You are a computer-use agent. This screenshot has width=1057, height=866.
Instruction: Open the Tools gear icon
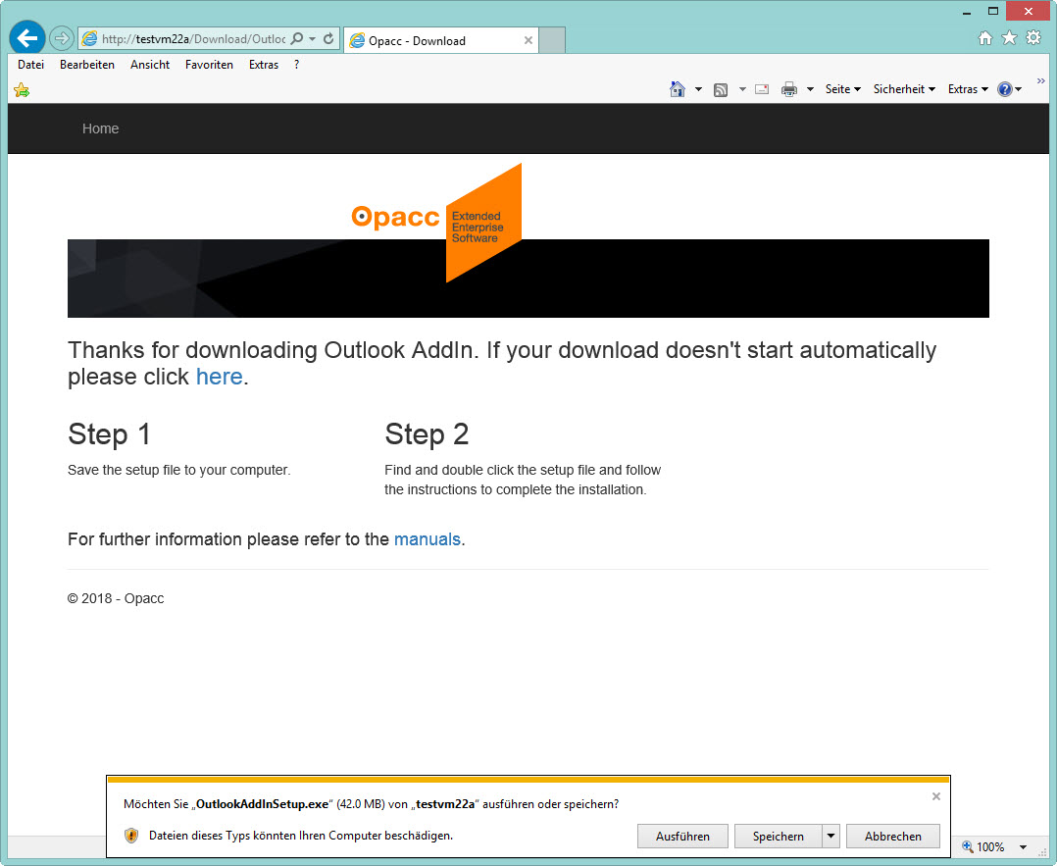pyautogui.click(x=1033, y=38)
